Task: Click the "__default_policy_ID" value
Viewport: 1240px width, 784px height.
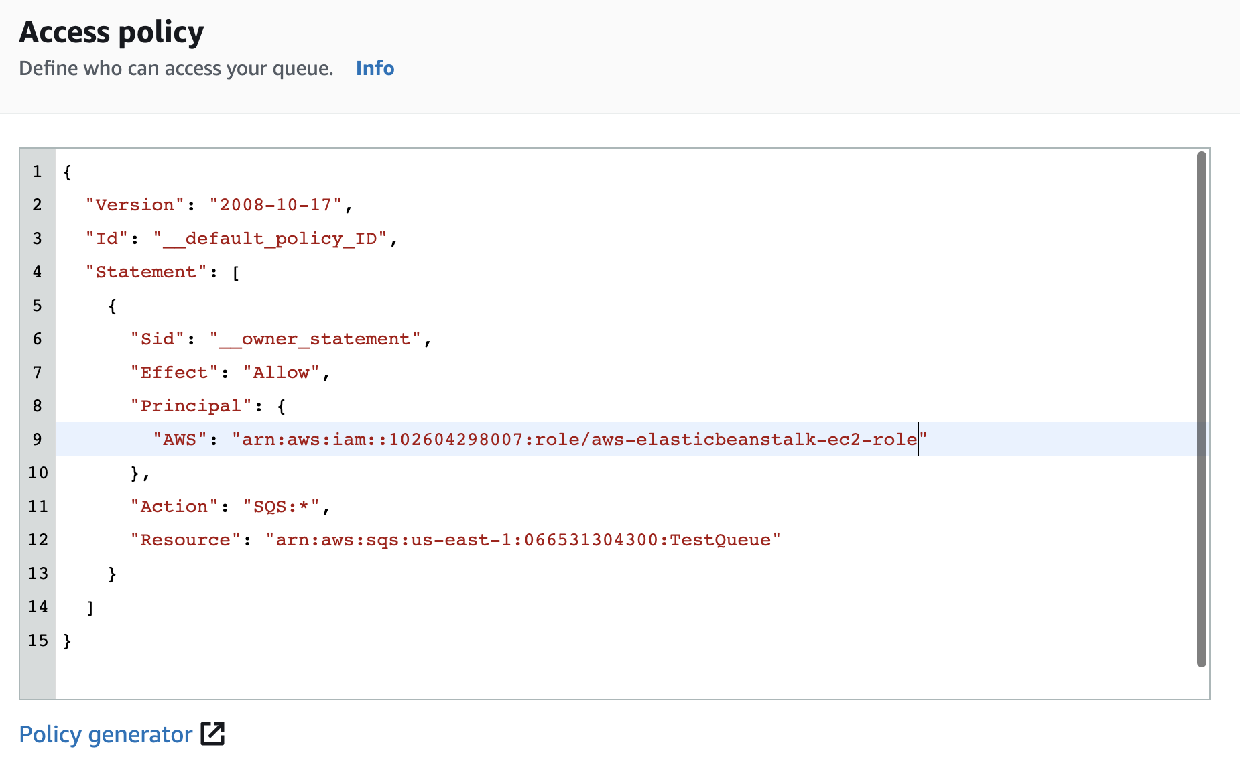Action: [x=270, y=239]
